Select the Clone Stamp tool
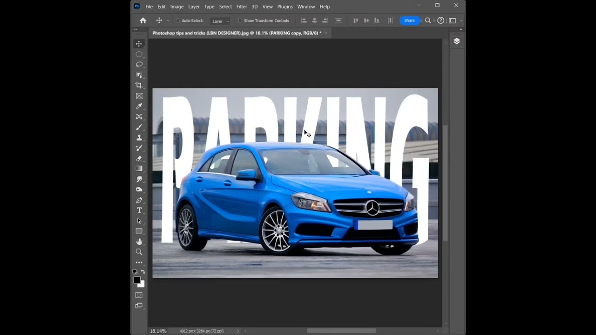Viewport: 596px width, 335px height. click(x=139, y=138)
